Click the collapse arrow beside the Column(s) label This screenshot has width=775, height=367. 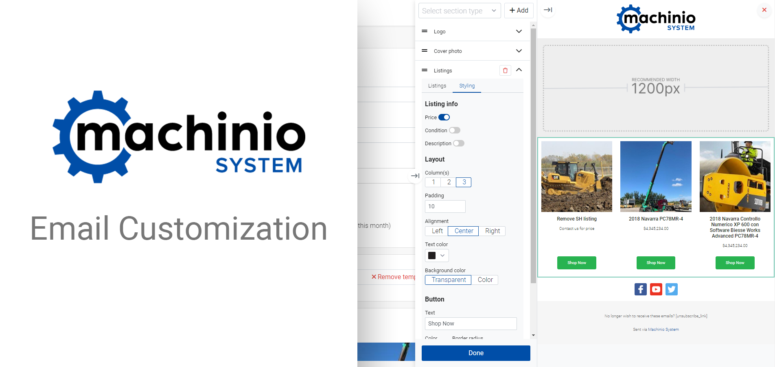pyautogui.click(x=415, y=176)
